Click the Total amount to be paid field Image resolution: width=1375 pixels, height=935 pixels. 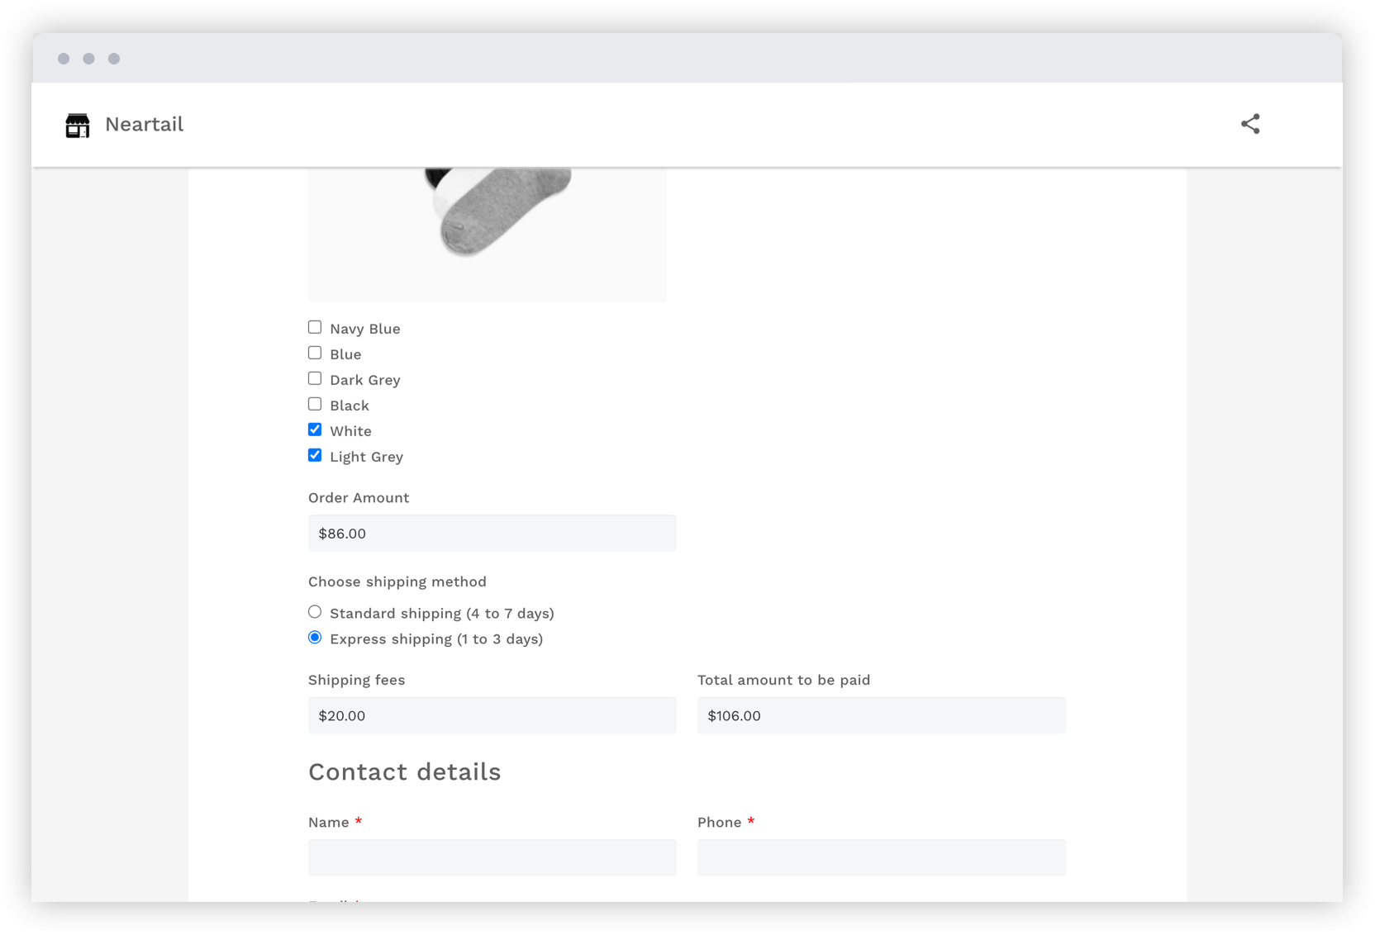[x=881, y=716]
